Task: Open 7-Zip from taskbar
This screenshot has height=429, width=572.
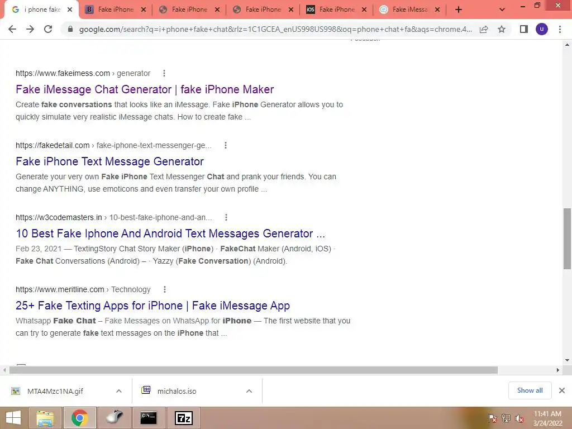Action: pos(183,418)
